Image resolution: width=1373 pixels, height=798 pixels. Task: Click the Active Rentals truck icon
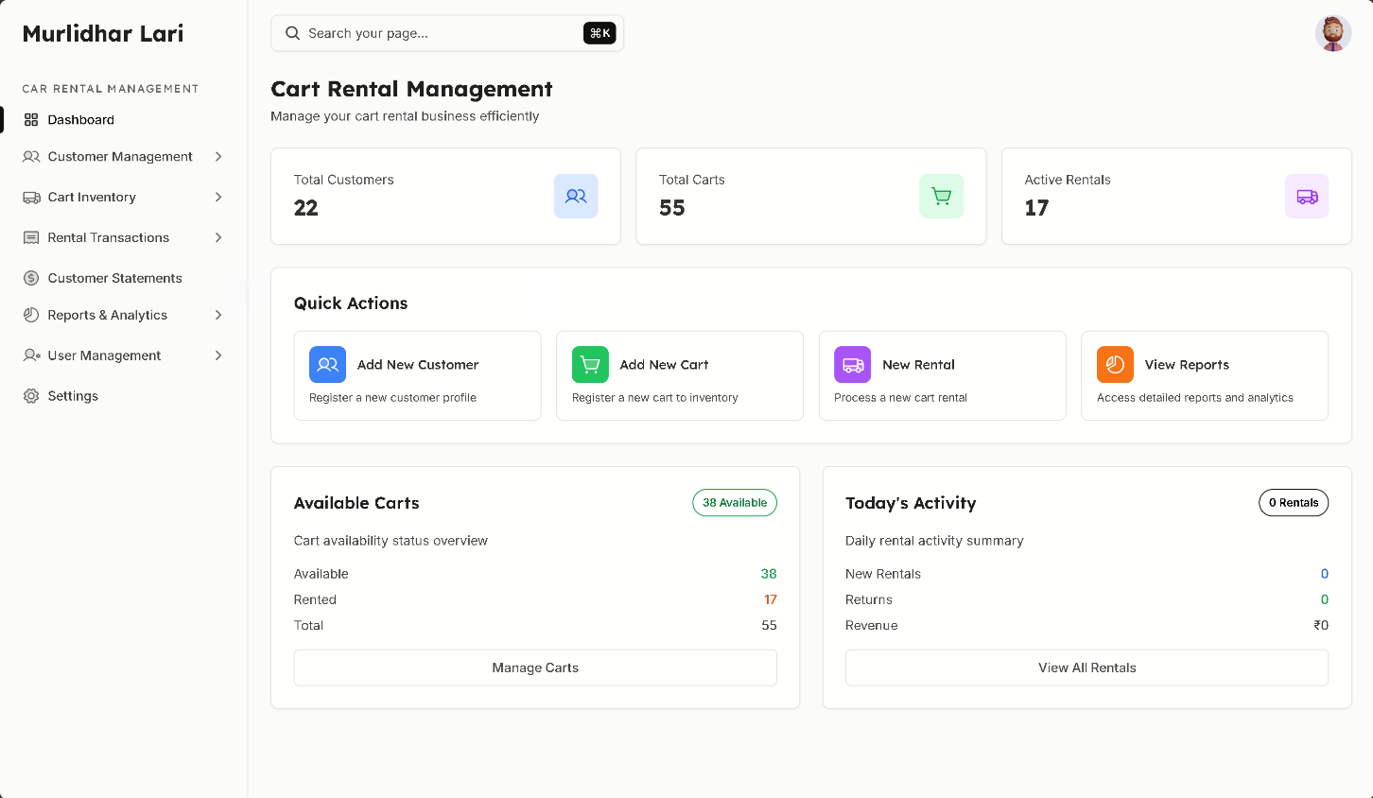1306,196
